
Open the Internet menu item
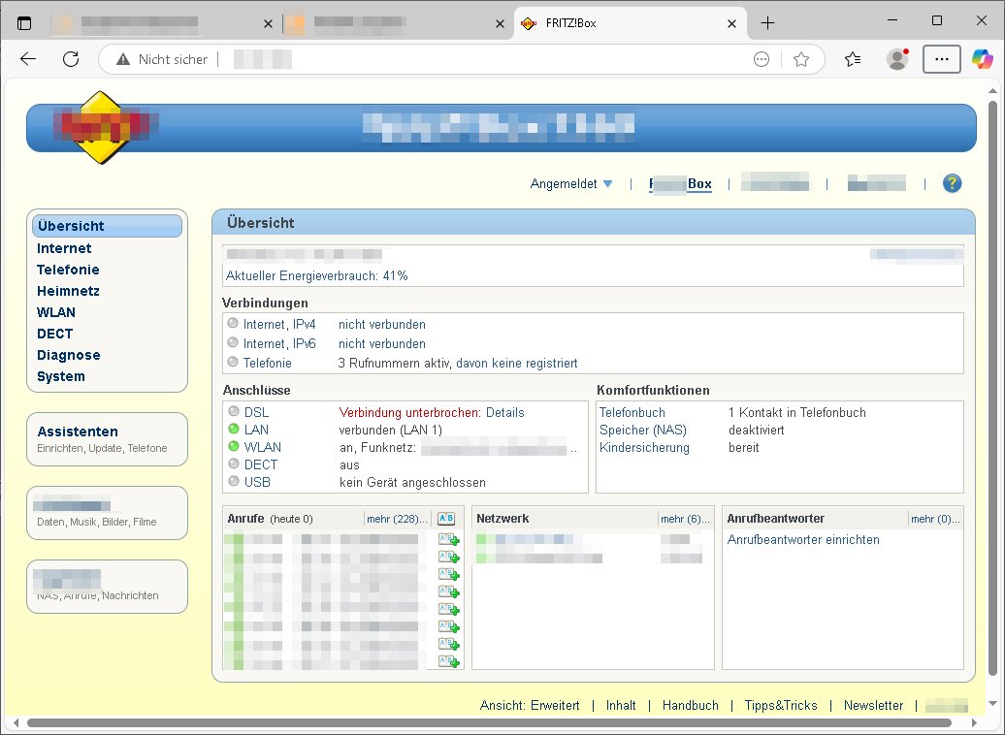[x=64, y=248]
